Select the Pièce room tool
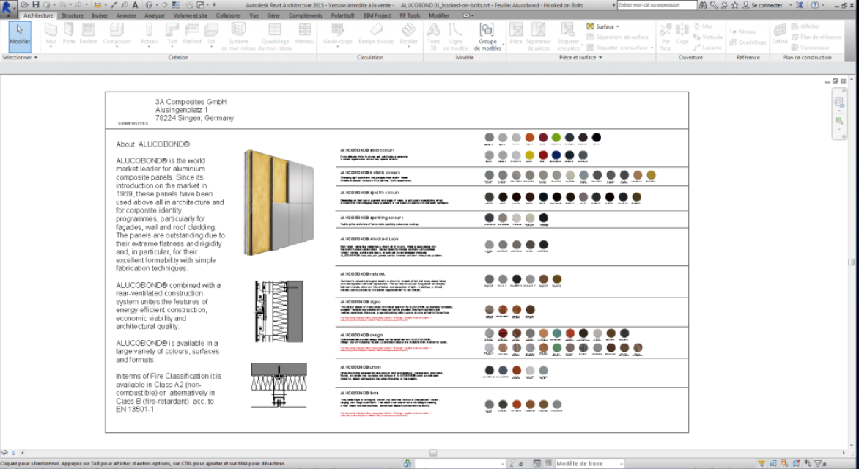 [x=516, y=34]
